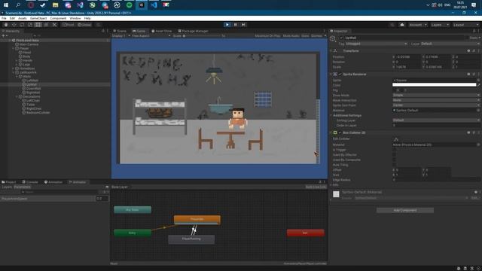
Task: Switch to the Package Manager tab
Action: 193,31
